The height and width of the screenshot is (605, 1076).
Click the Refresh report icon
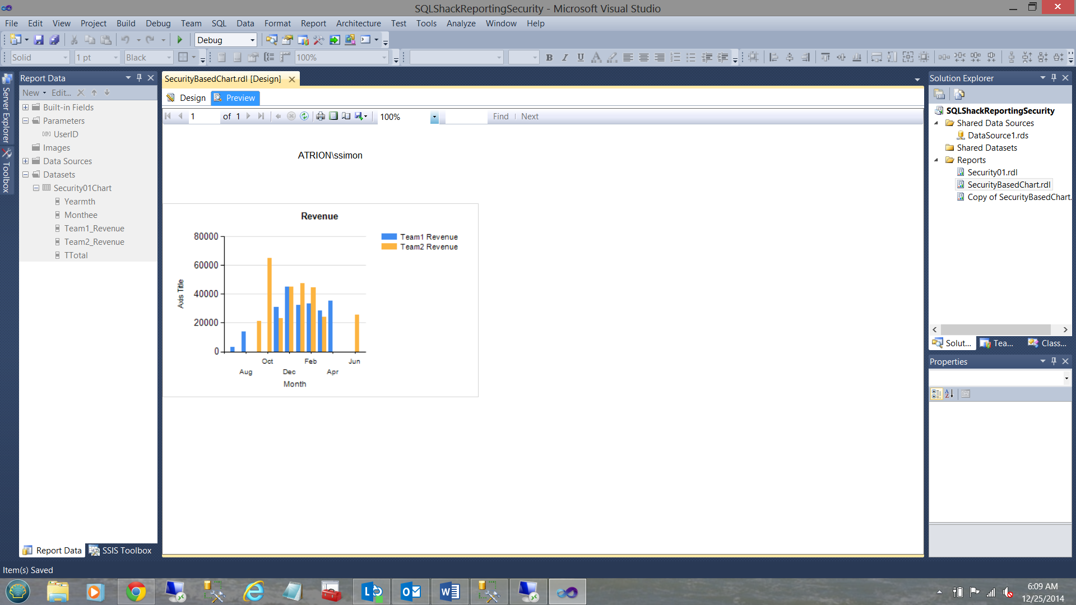304,117
